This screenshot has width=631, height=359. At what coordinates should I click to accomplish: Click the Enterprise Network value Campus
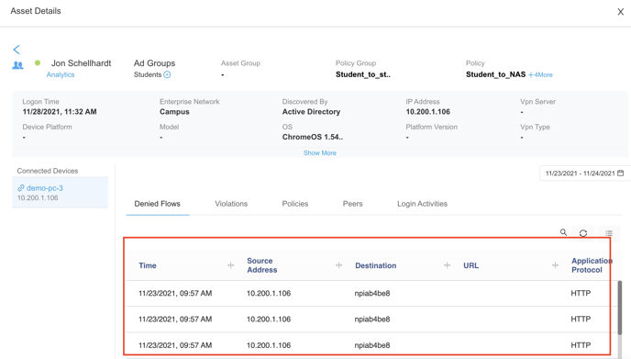pyautogui.click(x=174, y=112)
